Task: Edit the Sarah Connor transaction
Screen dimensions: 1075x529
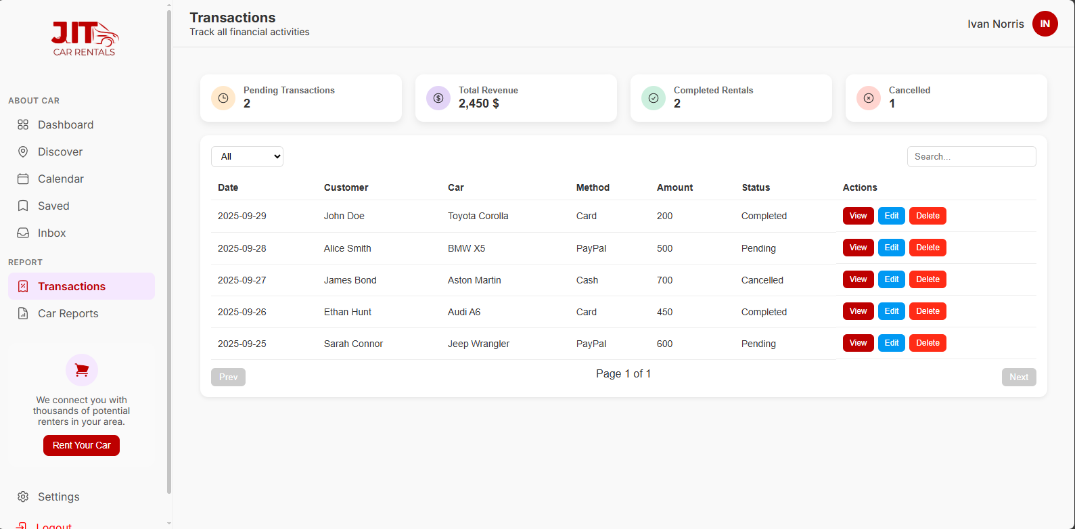Action: click(892, 343)
